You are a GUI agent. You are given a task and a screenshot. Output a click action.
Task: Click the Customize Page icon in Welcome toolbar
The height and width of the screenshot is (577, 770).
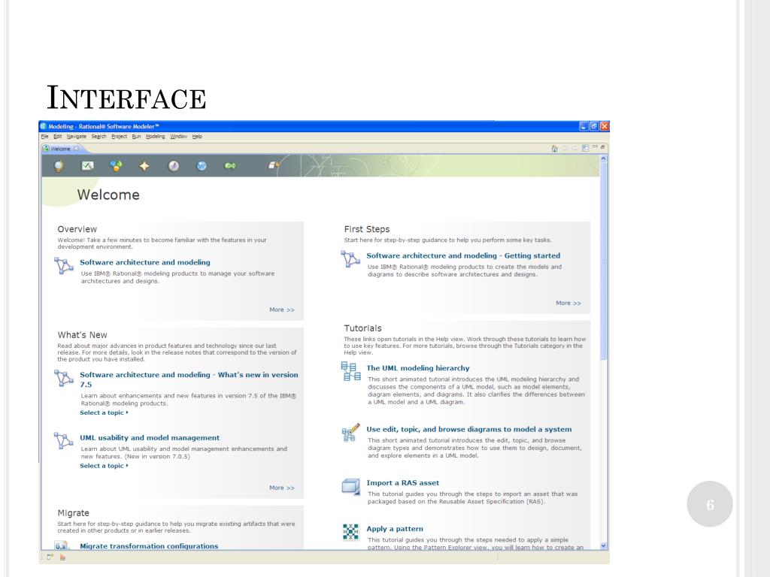[585, 148]
